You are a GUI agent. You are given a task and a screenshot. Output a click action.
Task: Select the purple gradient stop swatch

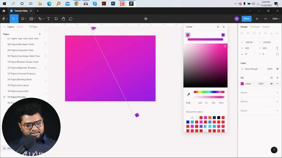223,35
